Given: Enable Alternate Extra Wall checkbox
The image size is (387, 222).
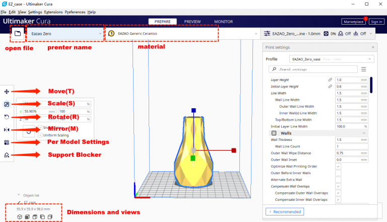Looking at the screenshot, I should point(338,180).
